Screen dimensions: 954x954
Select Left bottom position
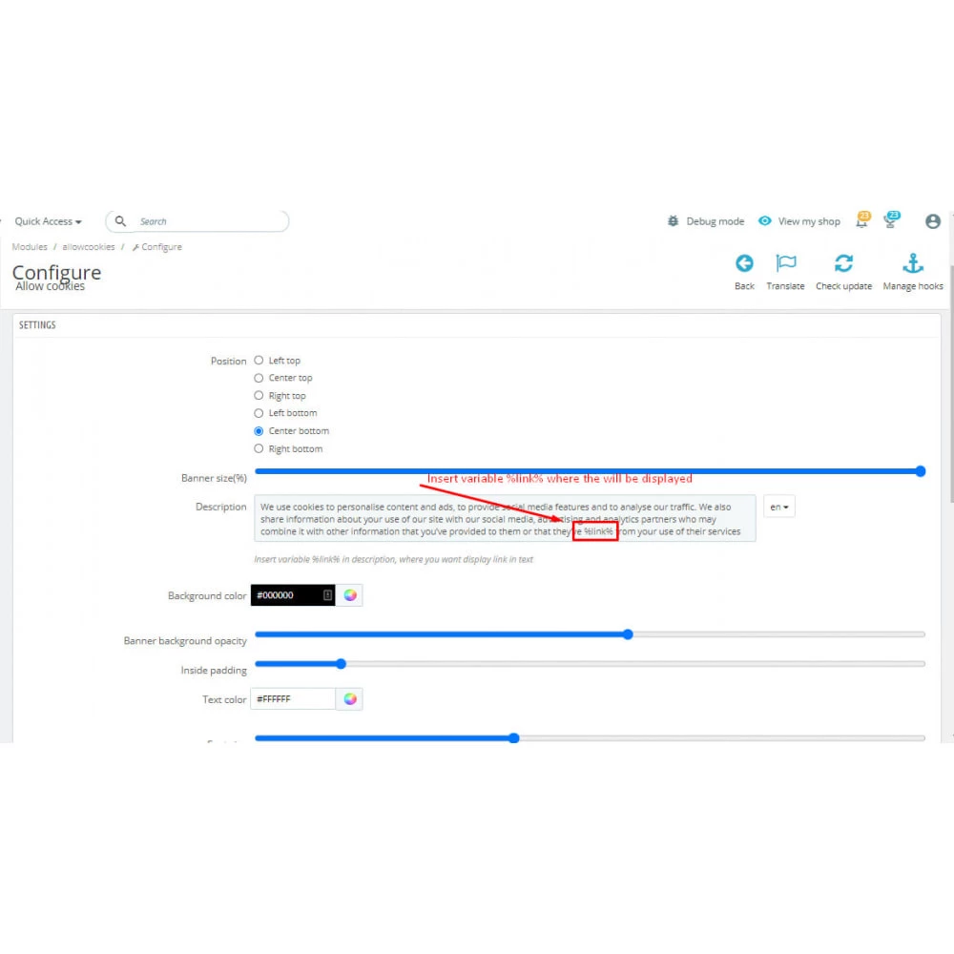point(259,413)
